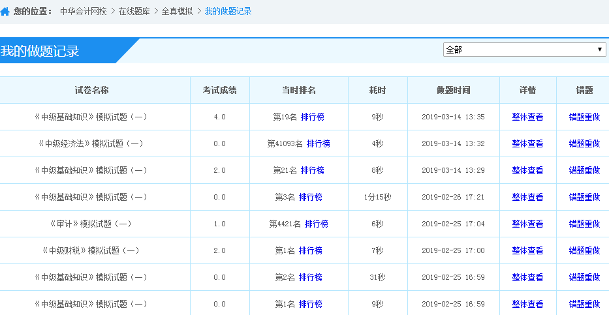Viewport: 609px width, 315px height.
Task: Redo wrong questions for 中级经济法 test
Action: tap(584, 144)
